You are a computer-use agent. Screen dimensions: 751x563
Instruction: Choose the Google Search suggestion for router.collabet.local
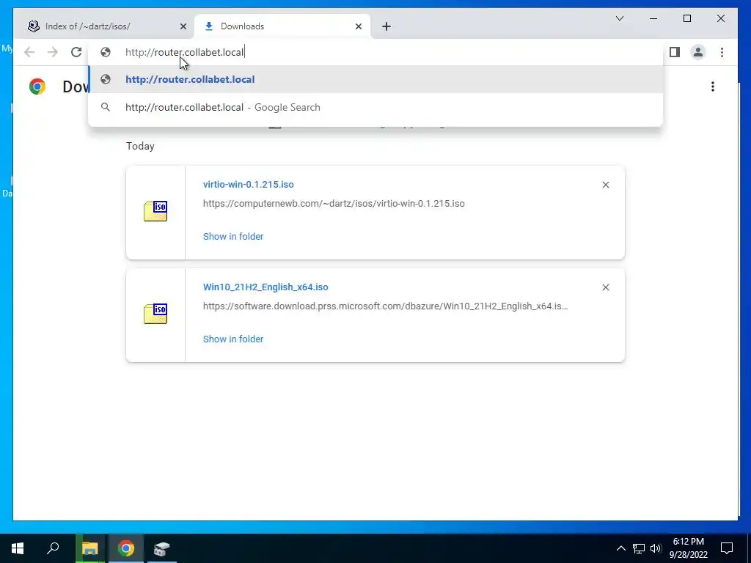point(376,107)
